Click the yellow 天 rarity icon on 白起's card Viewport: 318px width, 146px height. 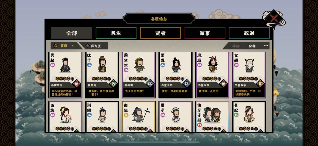click(126, 115)
